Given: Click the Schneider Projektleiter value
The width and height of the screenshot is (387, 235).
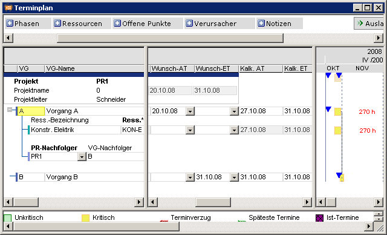Looking at the screenshot, I should [111, 99].
